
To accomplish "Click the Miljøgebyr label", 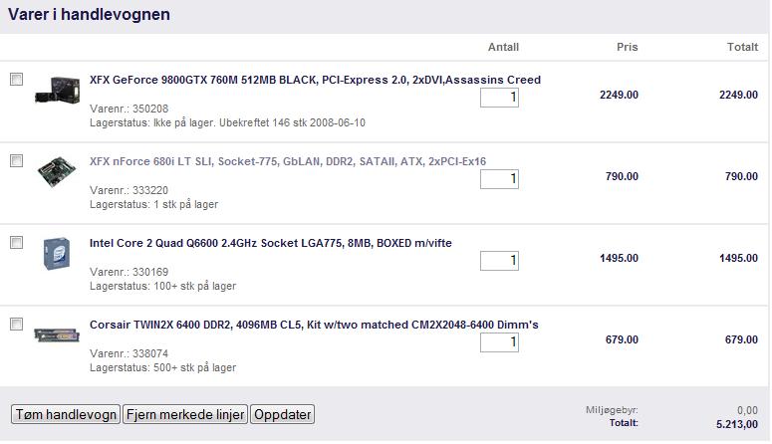I will tap(612, 410).
